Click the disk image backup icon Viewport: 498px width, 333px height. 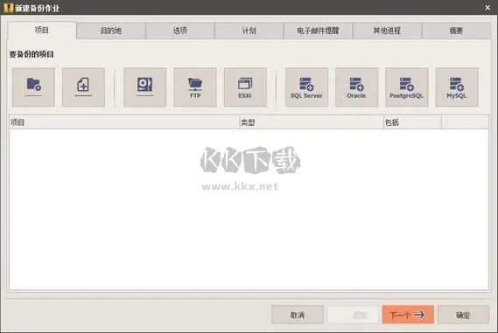tap(145, 87)
